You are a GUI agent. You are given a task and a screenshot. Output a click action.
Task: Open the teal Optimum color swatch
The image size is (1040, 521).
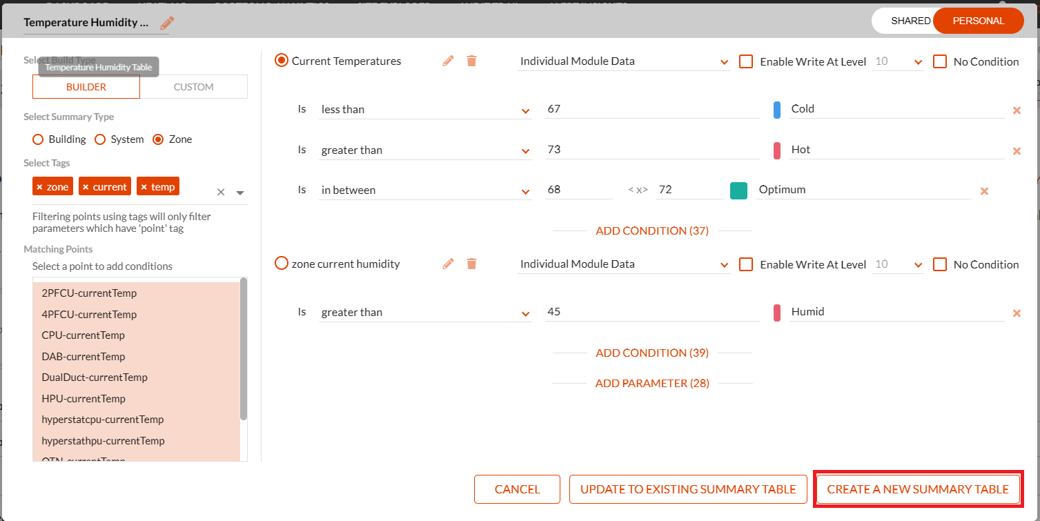[738, 190]
